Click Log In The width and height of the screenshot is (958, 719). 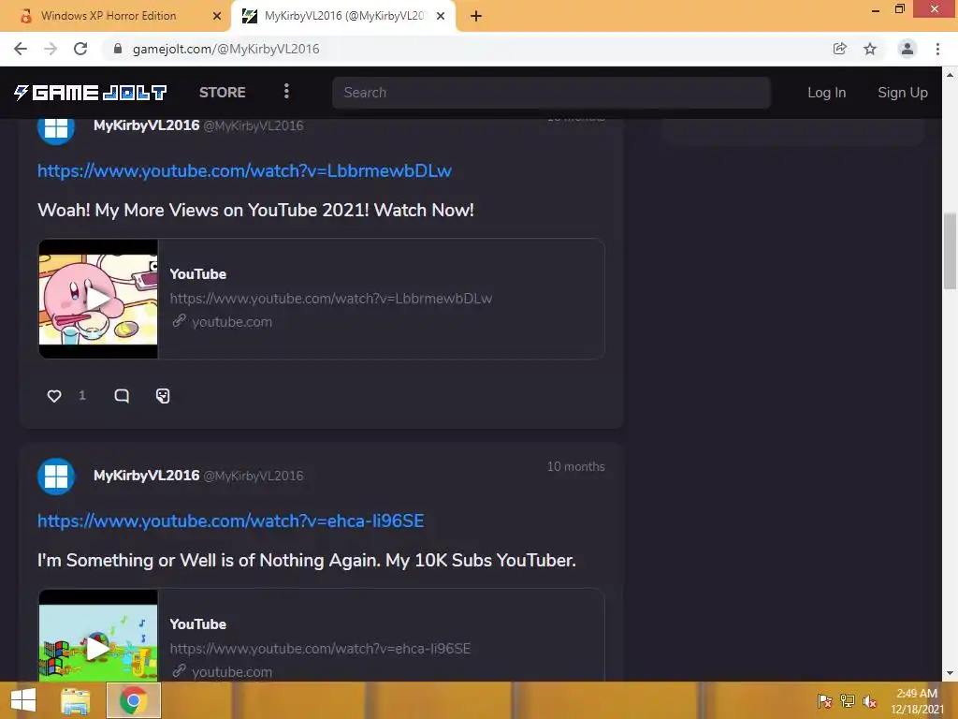(x=827, y=93)
